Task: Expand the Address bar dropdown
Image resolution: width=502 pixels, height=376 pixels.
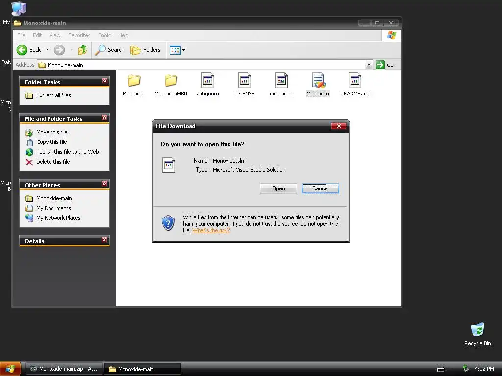Action: click(369, 65)
